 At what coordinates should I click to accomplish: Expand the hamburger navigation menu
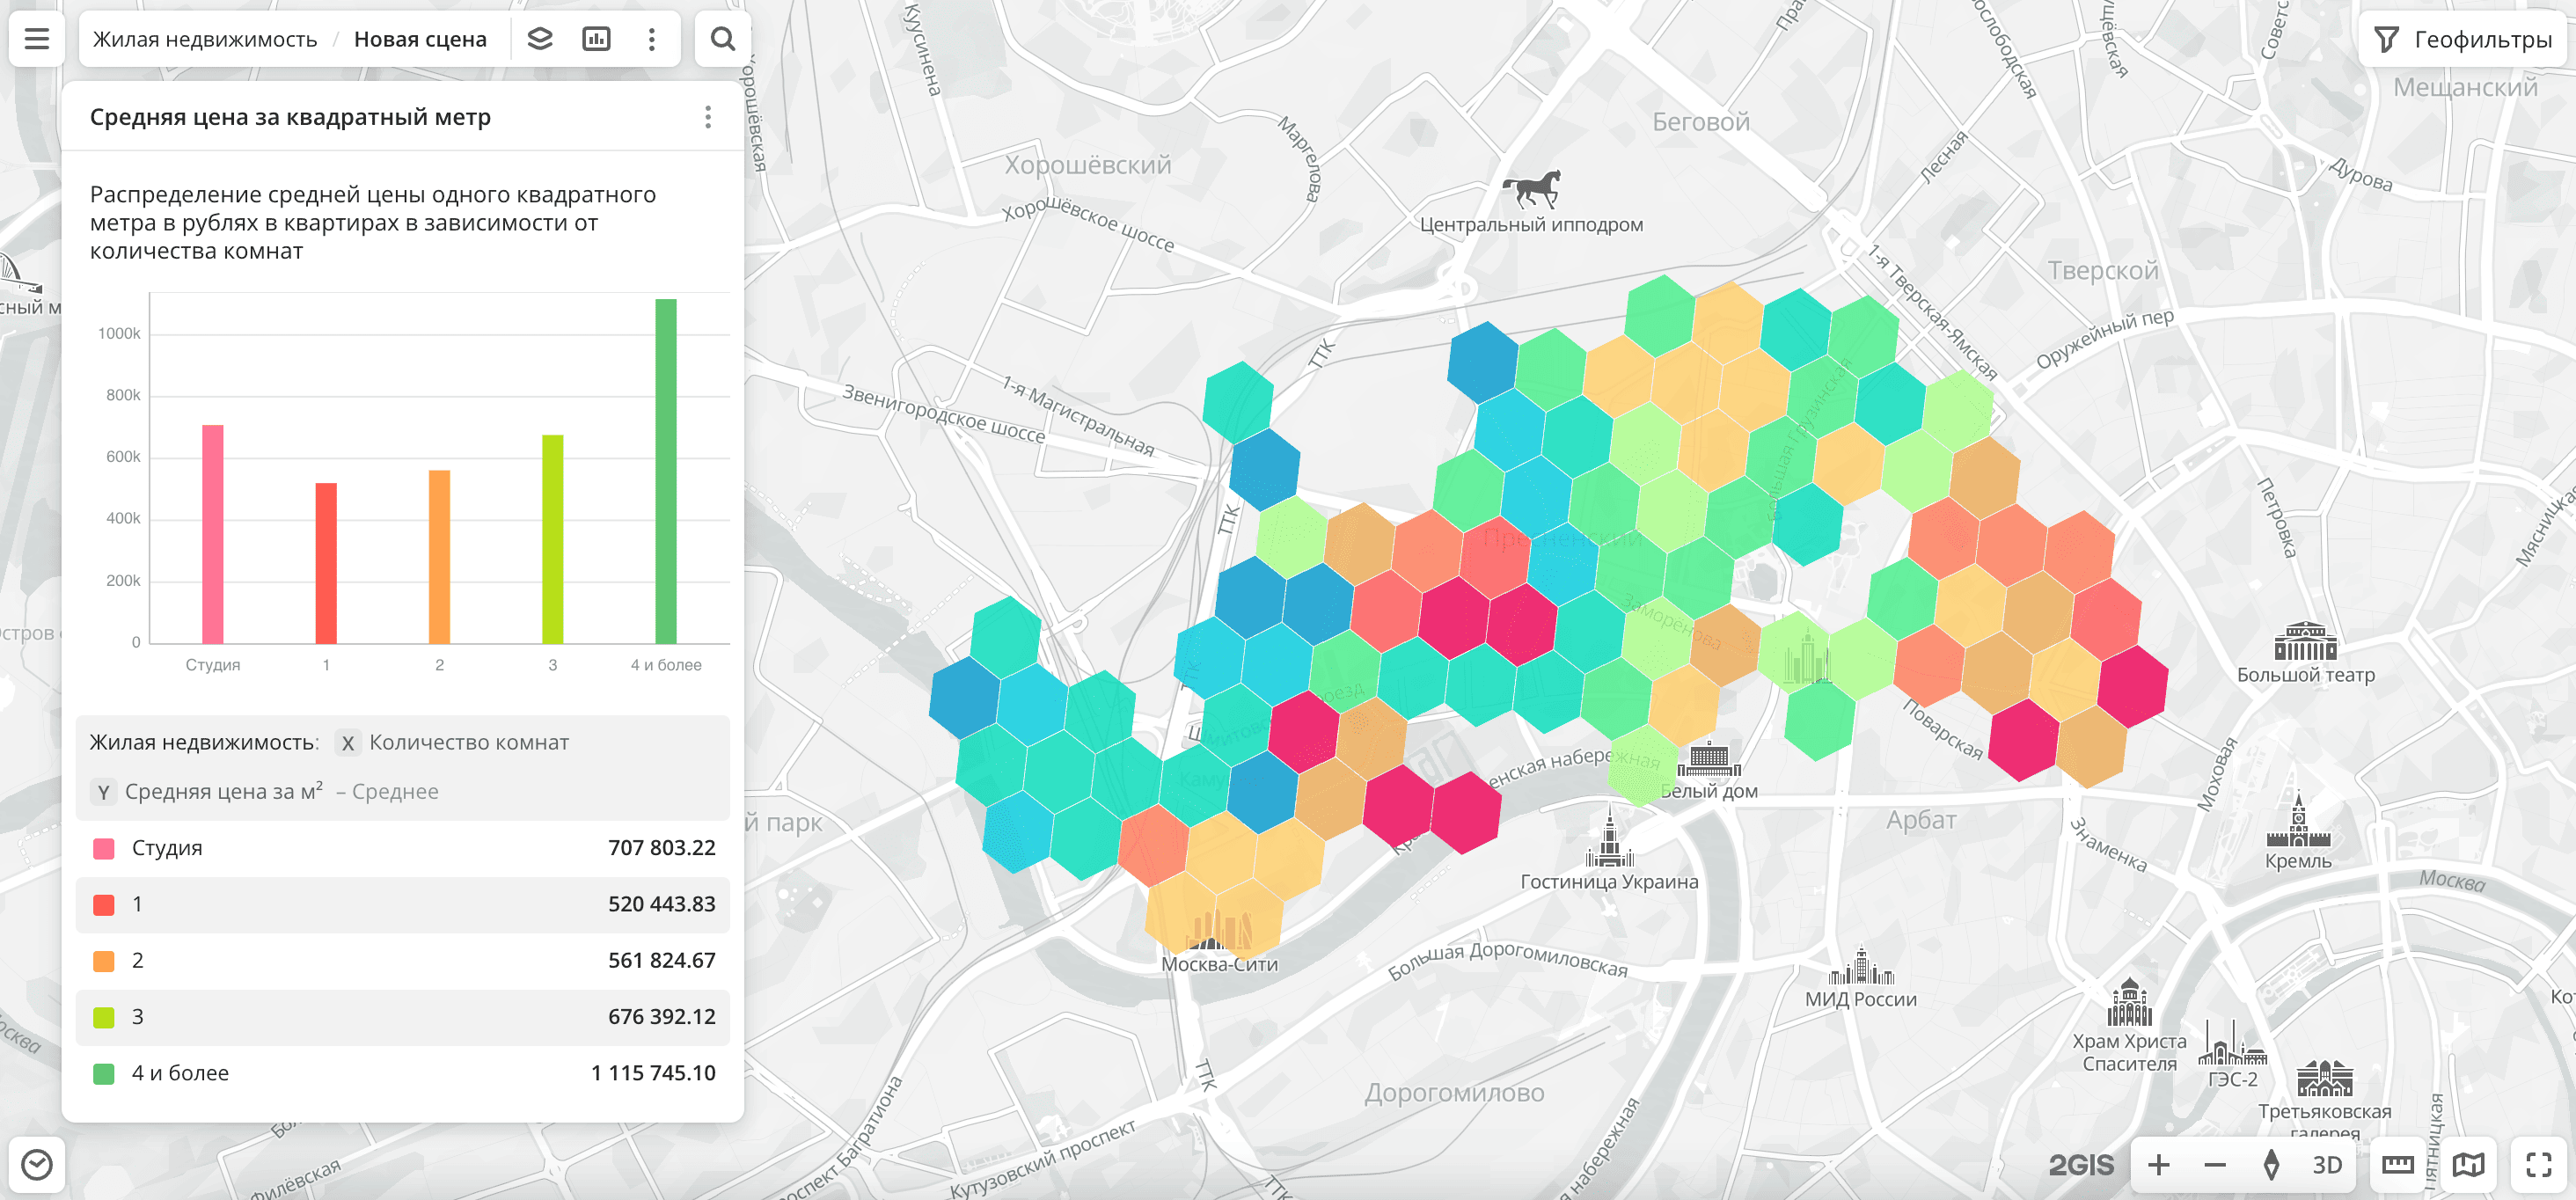(x=36, y=38)
